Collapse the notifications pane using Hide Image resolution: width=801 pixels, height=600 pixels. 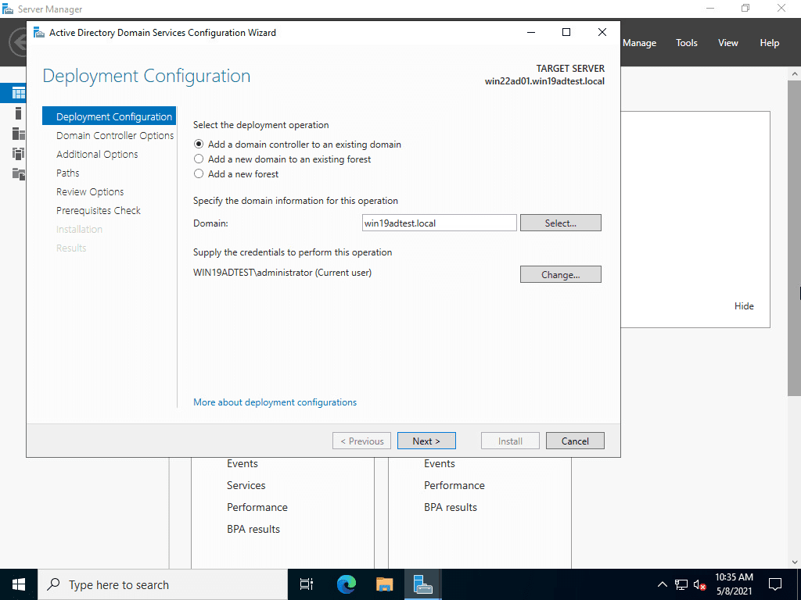744,305
